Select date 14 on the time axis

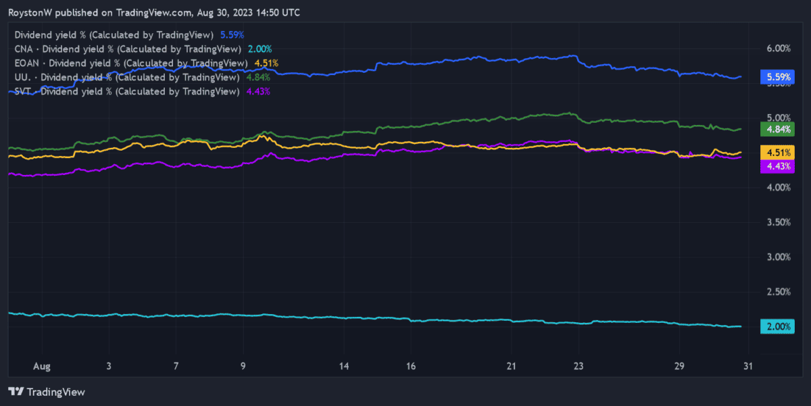click(x=344, y=366)
